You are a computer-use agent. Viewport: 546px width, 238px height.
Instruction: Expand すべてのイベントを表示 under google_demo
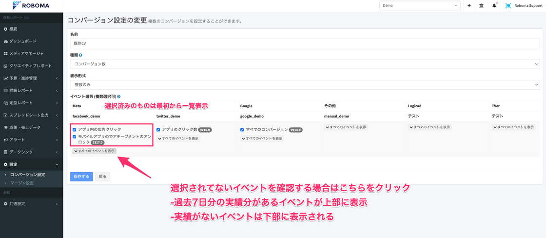point(262,139)
